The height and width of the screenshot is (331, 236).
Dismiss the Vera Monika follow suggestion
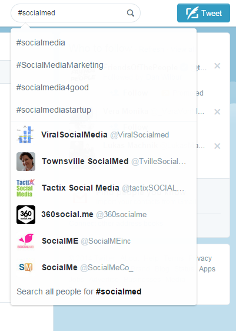217,112
